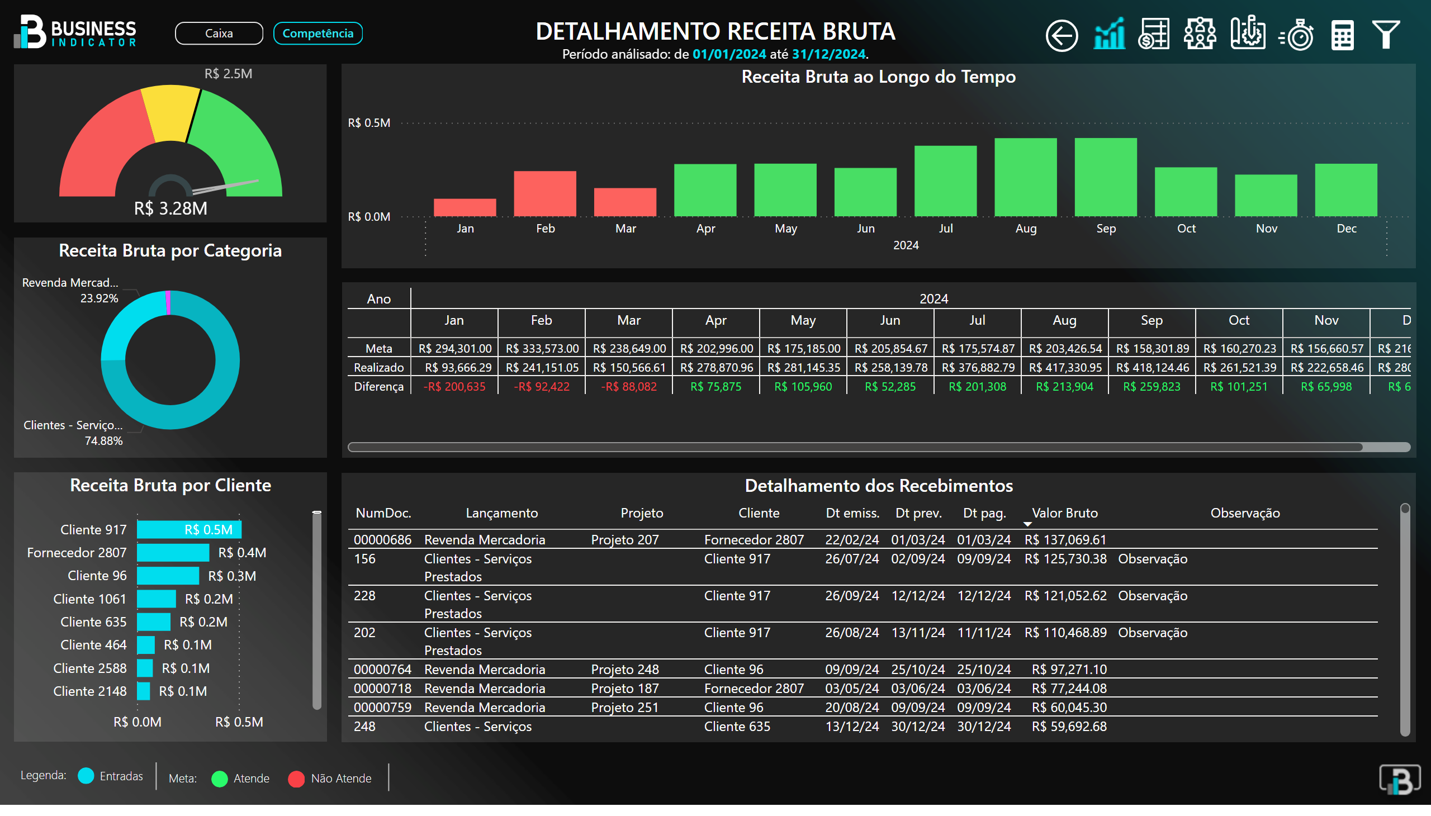This screenshot has height=816, width=1431.
Task: Open the project blueprint gear icon
Action: pos(1247,34)
